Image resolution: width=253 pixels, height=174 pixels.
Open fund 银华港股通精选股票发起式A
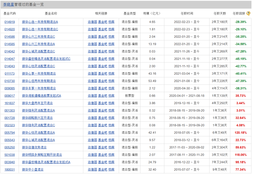[x=41, y=96]
